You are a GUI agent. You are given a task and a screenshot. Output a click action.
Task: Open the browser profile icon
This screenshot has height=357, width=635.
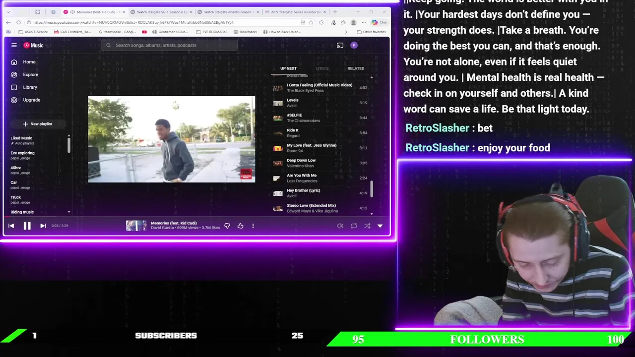[353, 22]
